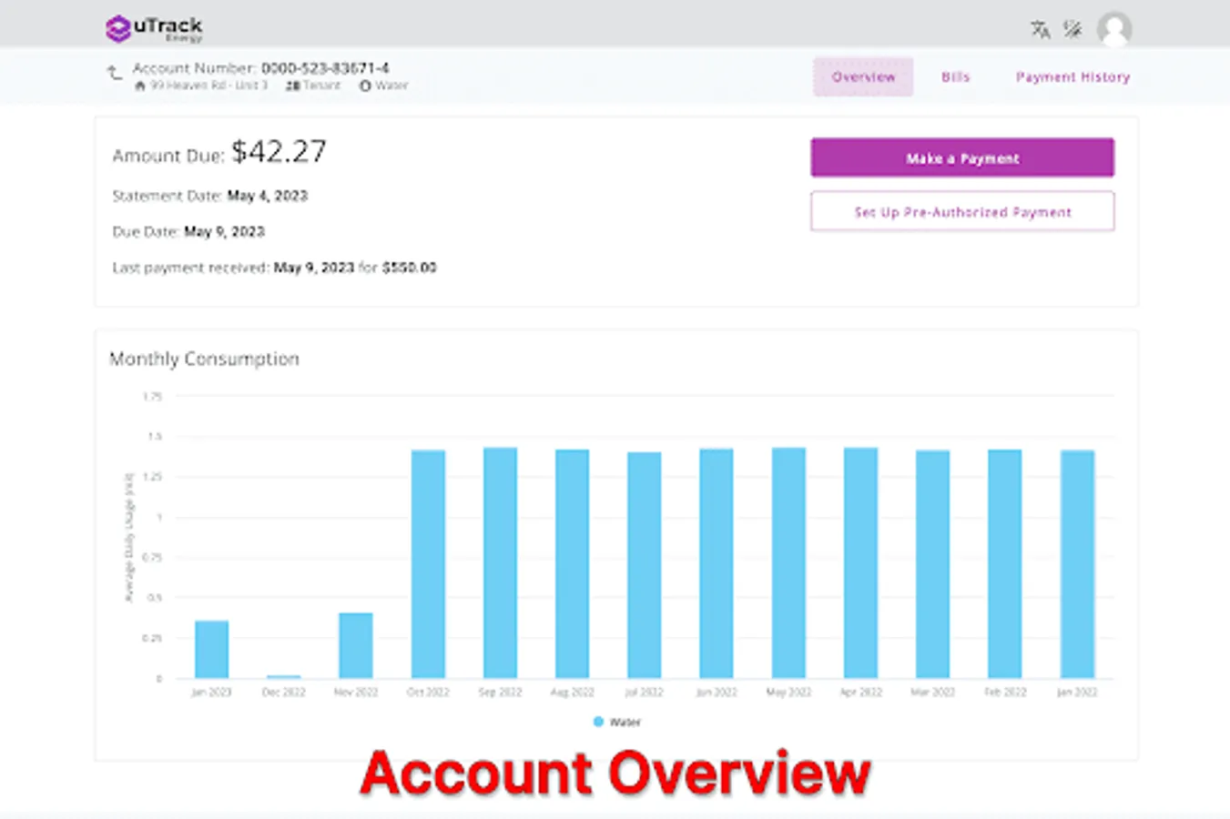Click the Water label beside the account address
This screenshot has width=1230, height=819.
[391, 86]
